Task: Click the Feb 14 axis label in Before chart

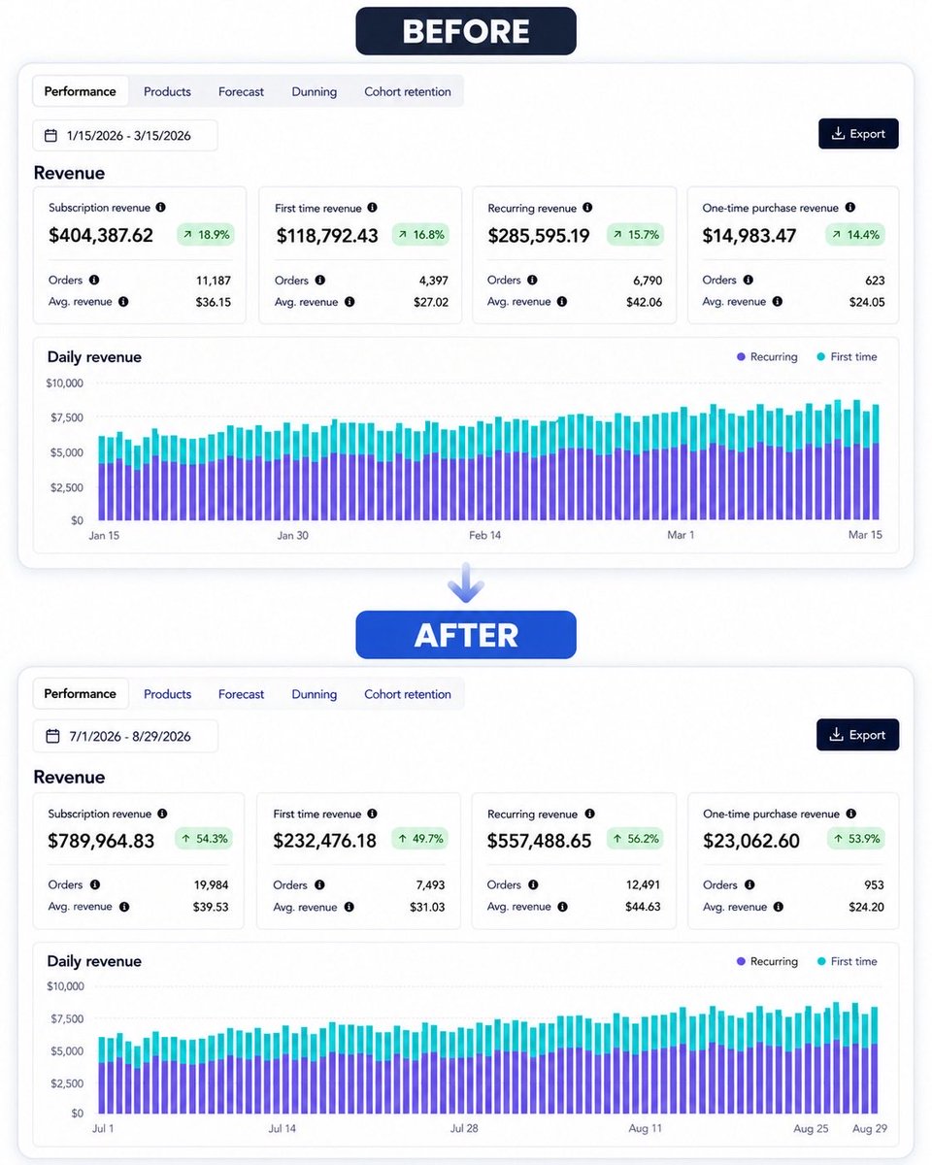Action: pyautogui.click(x=484, y=535)
